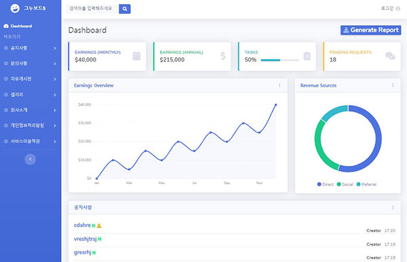The width and height of the screenshot is (407, 262).
Task: Click the gear icon next to 서비스이용약관
Action: click(6, 141)
